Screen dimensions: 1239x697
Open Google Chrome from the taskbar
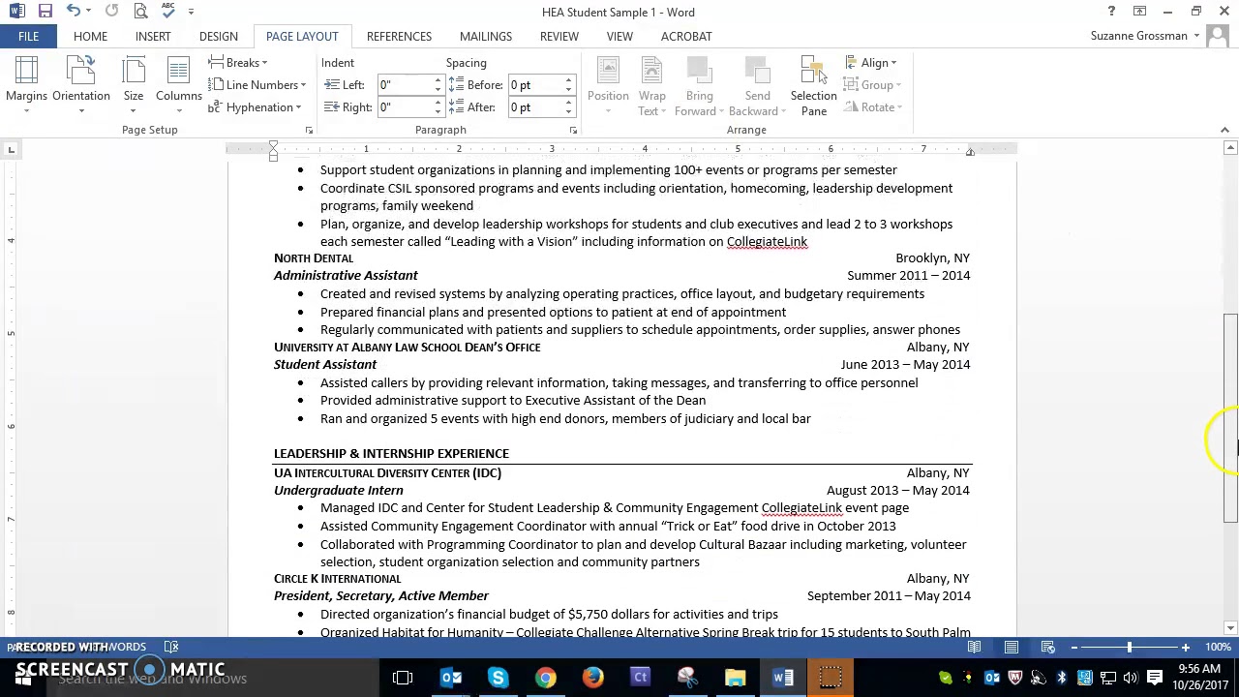(546, 678)
